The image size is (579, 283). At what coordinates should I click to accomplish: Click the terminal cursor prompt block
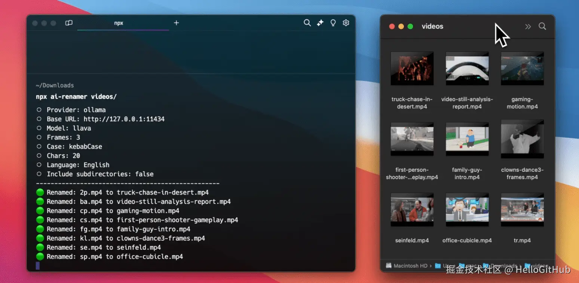38,266
